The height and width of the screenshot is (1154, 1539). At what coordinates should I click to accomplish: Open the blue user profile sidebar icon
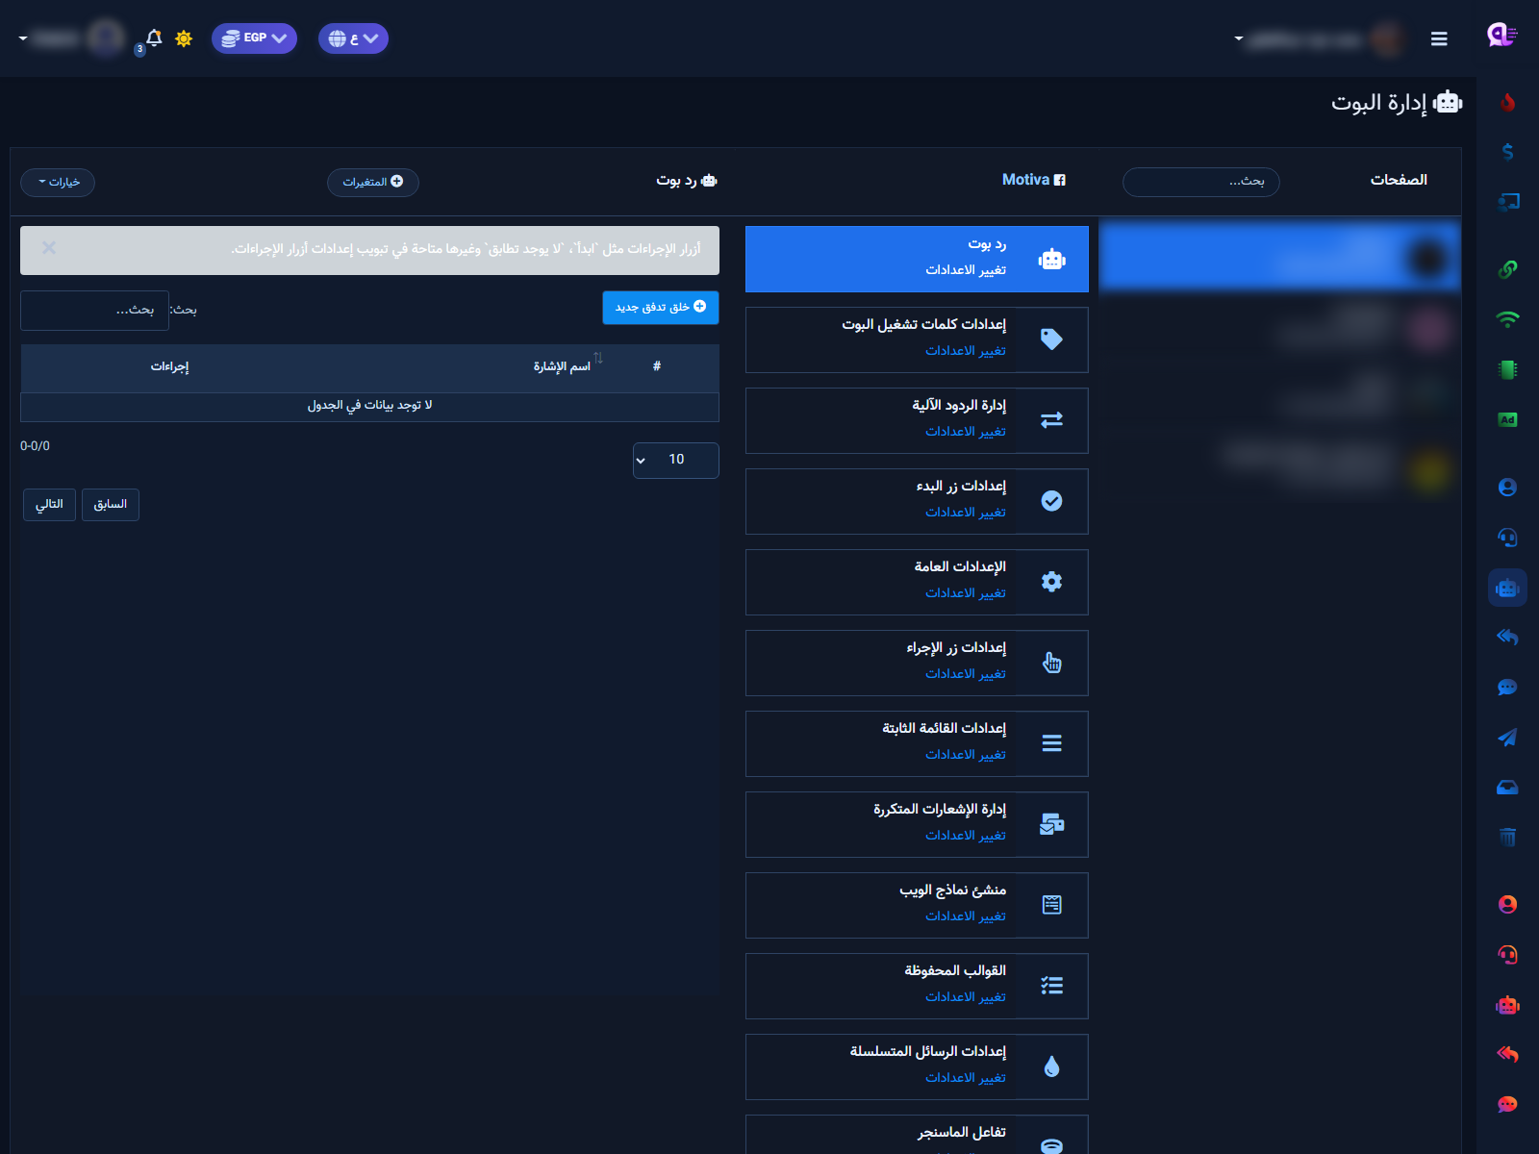click(x=1507, y=488)
